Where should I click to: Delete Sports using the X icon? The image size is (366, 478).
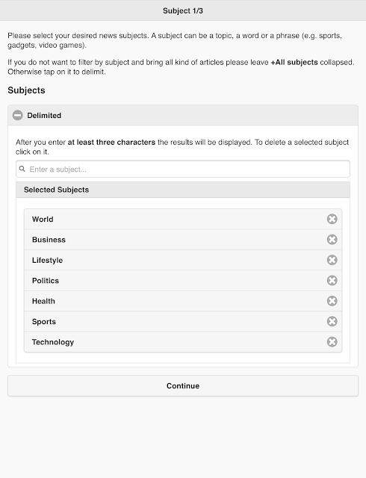click(332, 321)
